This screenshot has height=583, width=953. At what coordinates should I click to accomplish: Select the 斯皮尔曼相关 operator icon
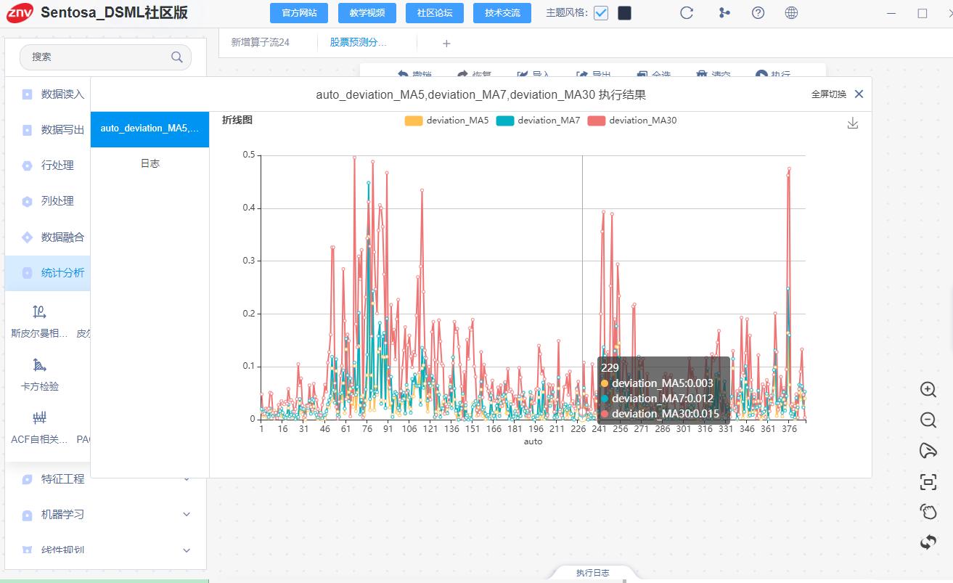tap(39, 312)
